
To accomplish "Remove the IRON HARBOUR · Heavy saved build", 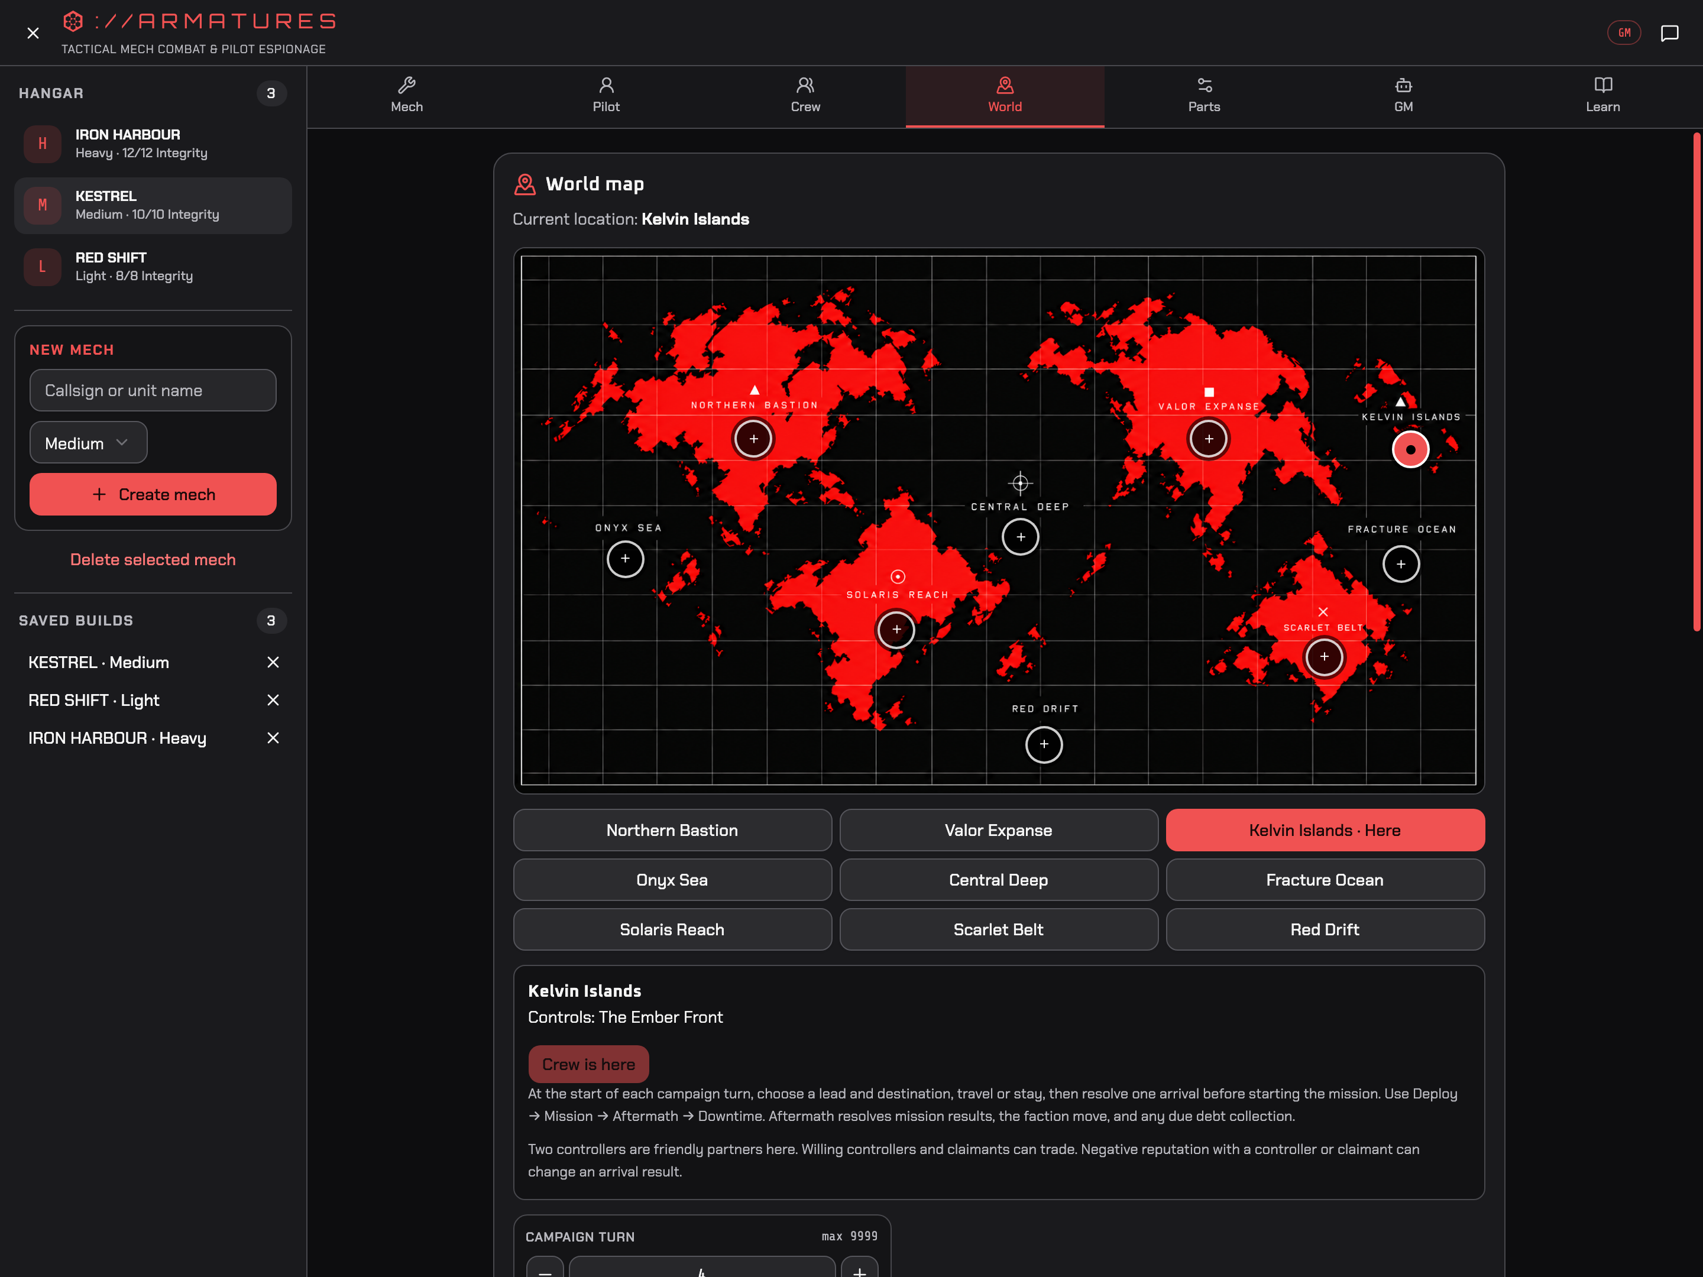I will pyautogui.click(x=273, y=737).
